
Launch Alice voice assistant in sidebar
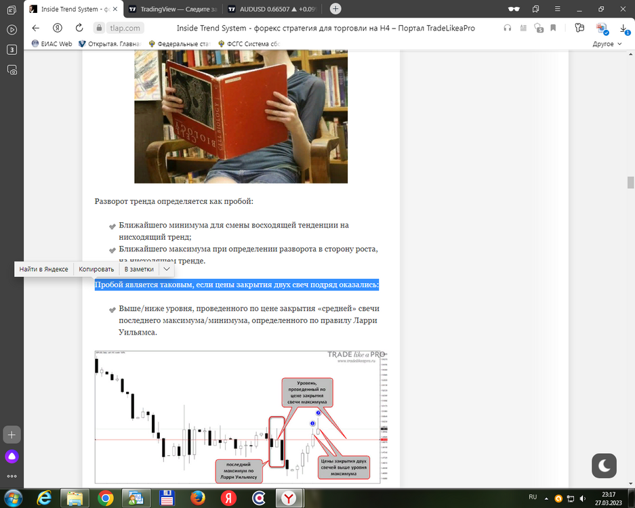12,457
